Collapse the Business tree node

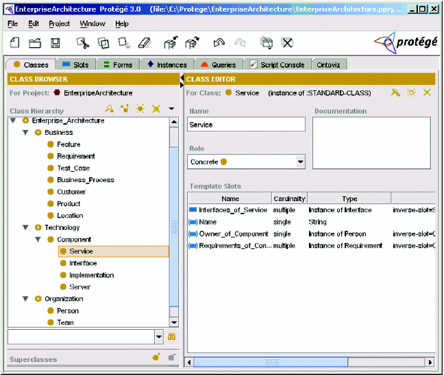click(x=25, y=133)
